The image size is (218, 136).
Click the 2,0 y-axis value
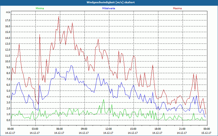coord(8,108)
